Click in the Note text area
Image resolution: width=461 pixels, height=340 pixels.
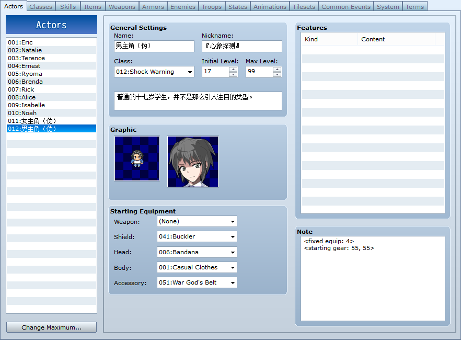click(x=373, y=278)
